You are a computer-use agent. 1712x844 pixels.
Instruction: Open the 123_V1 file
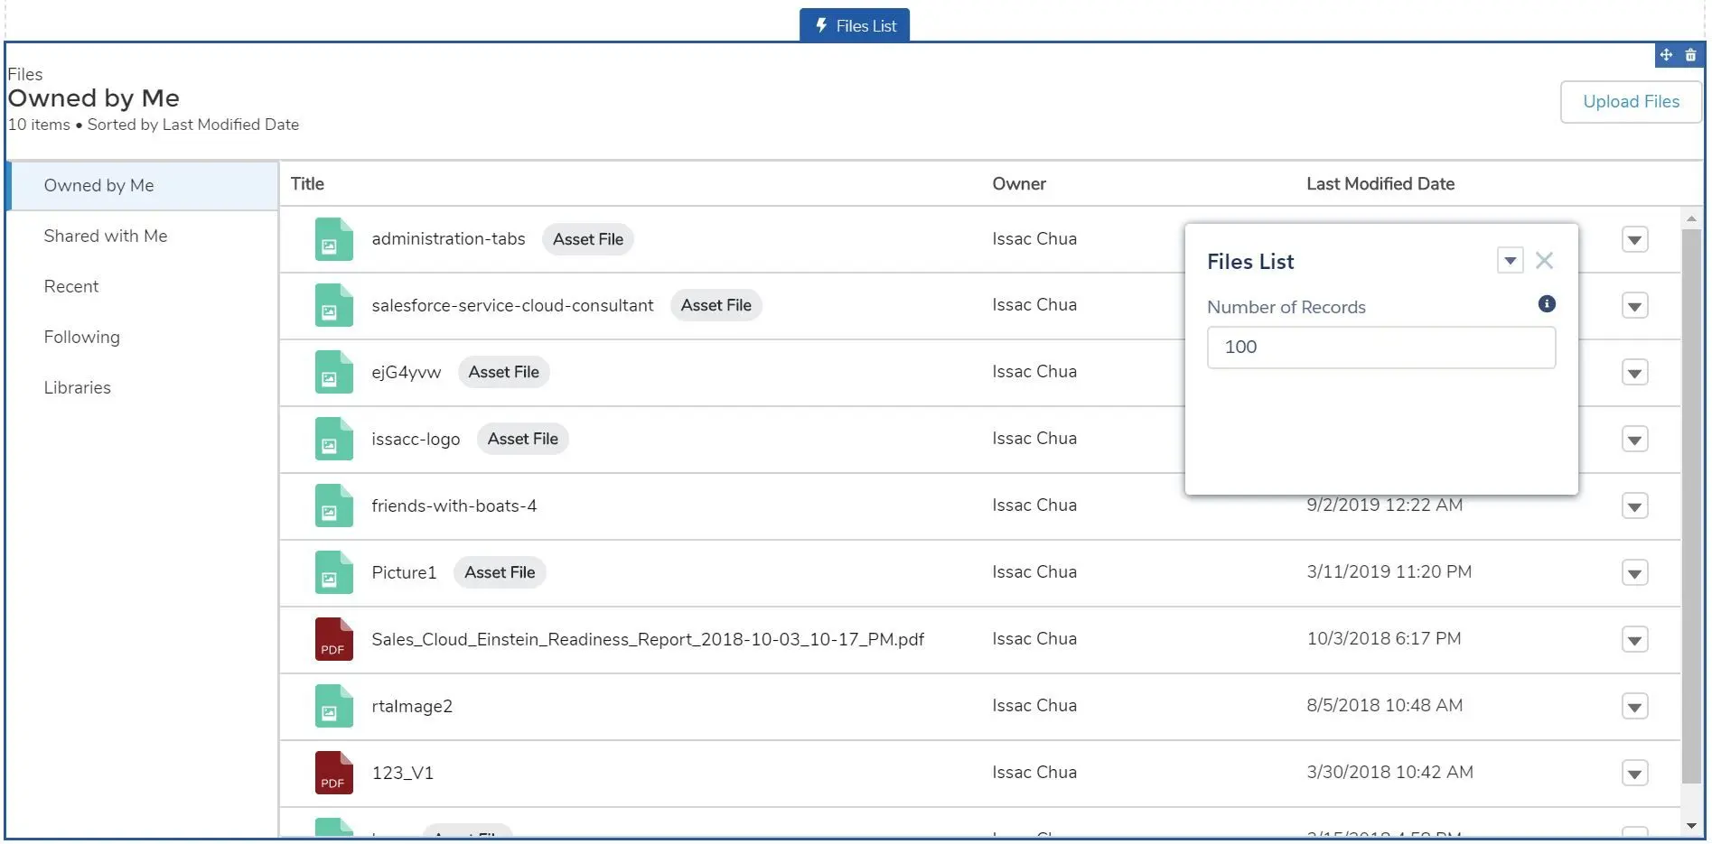[402, 774]
